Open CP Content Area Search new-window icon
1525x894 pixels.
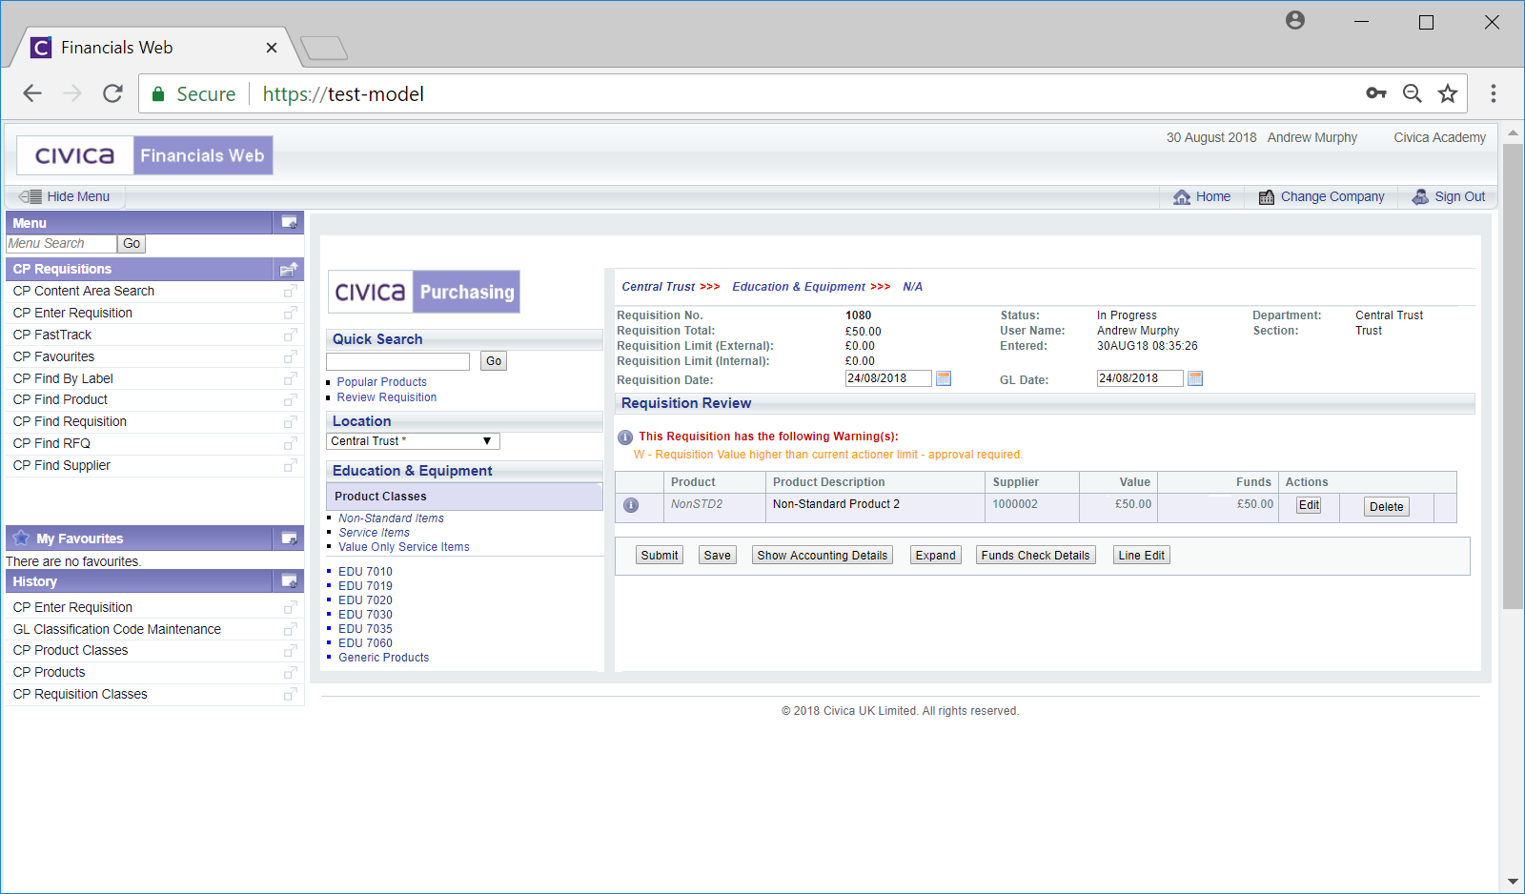click(290, 291)
